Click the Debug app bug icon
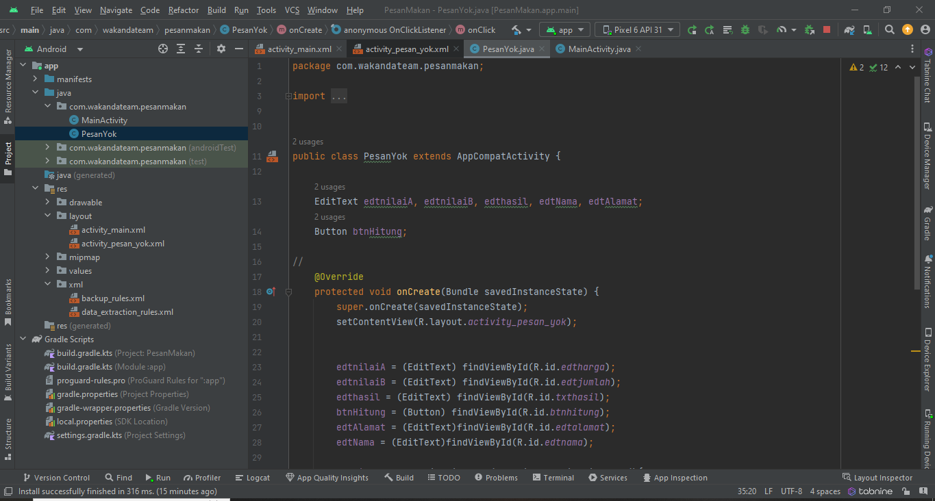Screen dimensions: 935x501 coord(745,30)
